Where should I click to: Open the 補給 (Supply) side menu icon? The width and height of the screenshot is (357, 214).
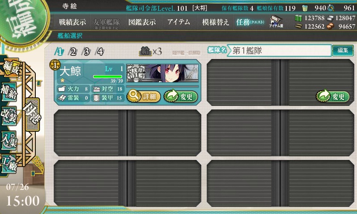9,92
